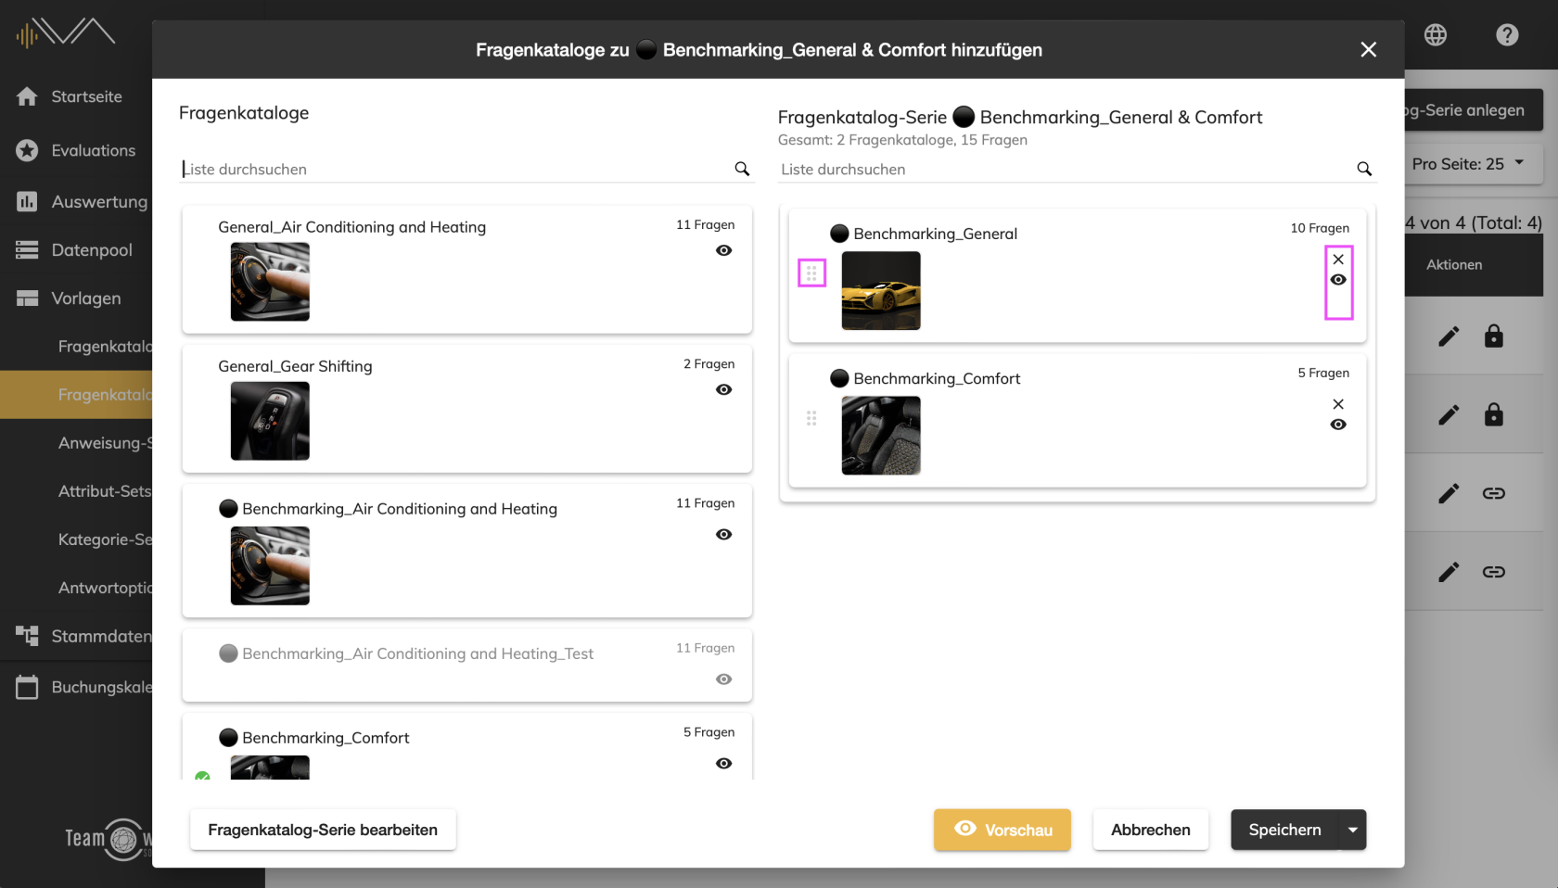Remove Benchmarking_General from the series

pos(1338,260)
